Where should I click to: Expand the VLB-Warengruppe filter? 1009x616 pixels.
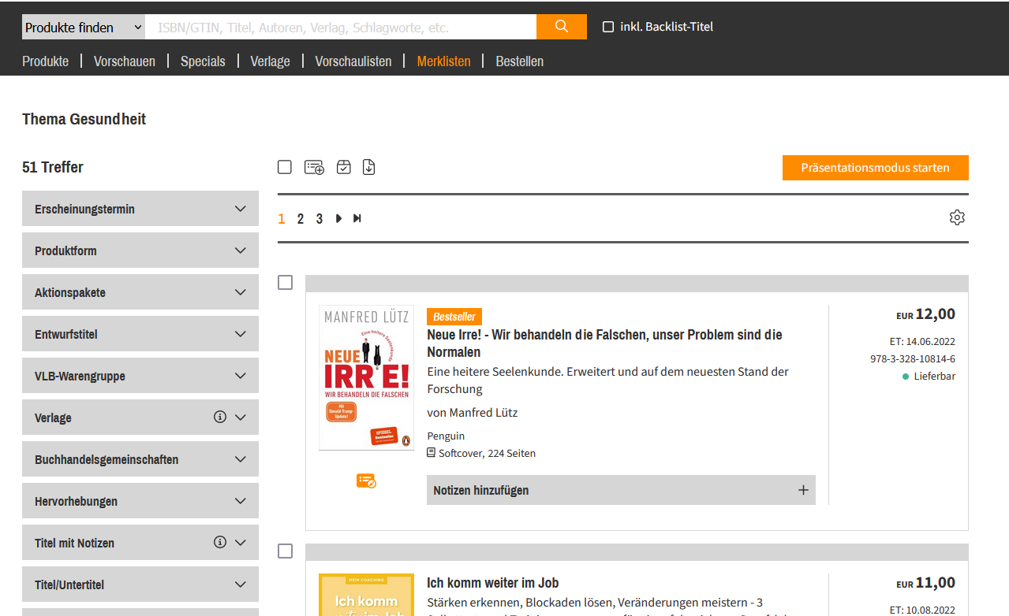(x=140, y=376)
